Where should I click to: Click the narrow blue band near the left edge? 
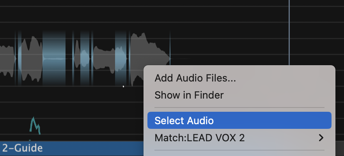(19, 58)
